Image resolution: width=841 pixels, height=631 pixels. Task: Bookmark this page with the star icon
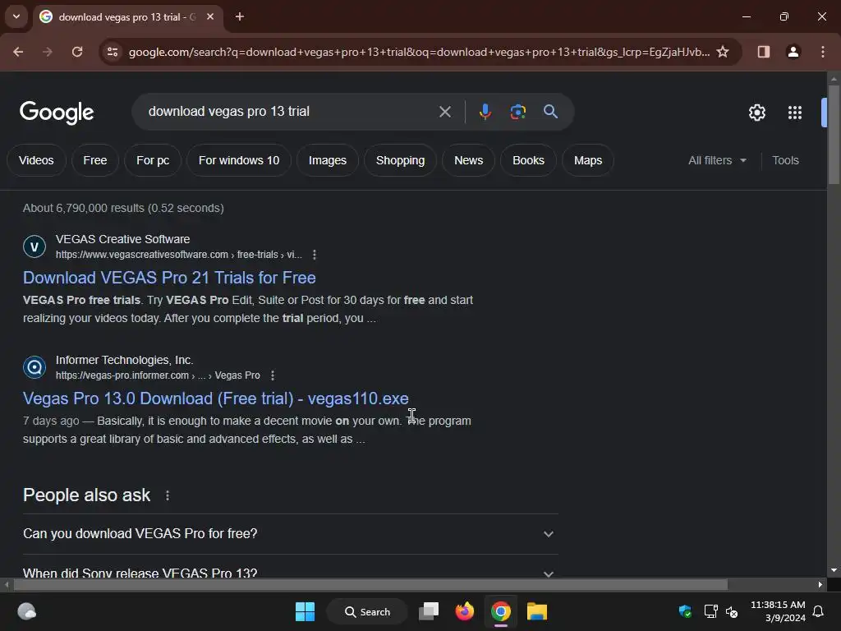[x=723, y=52]
